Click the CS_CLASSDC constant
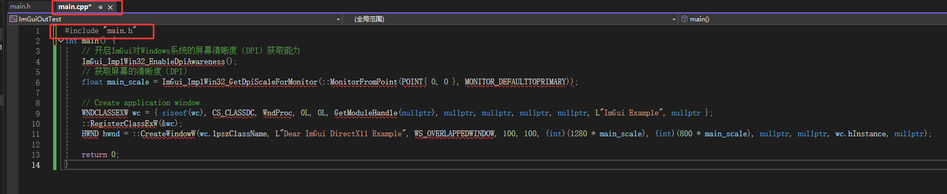Image resolution: width=947 pixels, height=194 pixels. pyautogui.click(x=233, y=113)
